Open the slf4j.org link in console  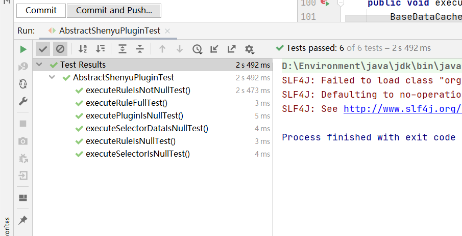click(402, 109)
